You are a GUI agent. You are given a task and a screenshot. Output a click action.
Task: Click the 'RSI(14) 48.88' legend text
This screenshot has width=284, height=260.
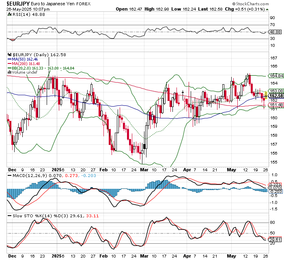pyautogui.click(x=29, y=14)
